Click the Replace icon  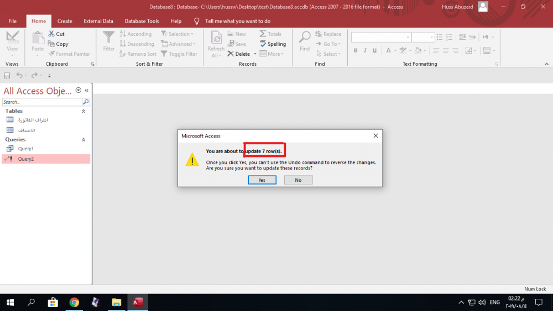pyautogui.click(x=319, y=34)
